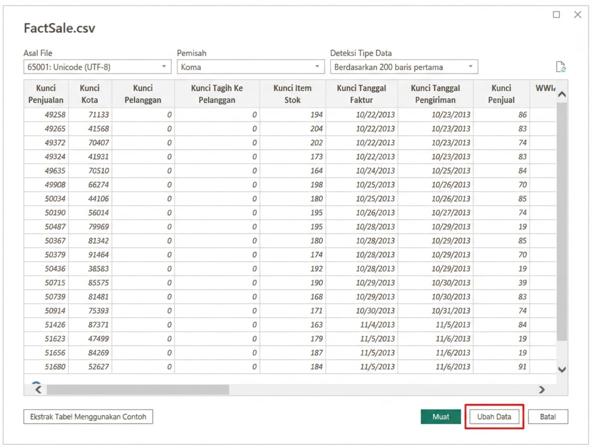Expand the Pemisah delimiter dropdown
This screenshot has width=592, height=448.
click(x=250, y=67)
